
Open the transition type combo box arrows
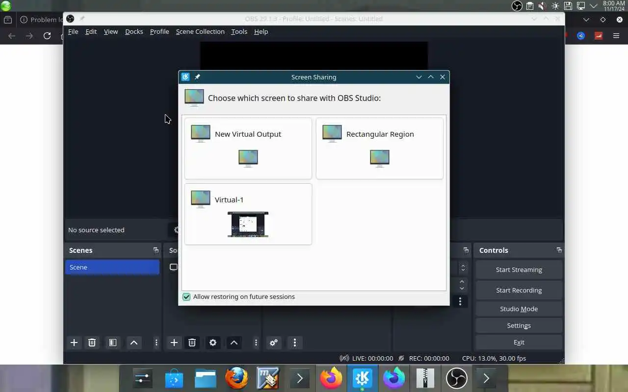click(x=463, y=268)
